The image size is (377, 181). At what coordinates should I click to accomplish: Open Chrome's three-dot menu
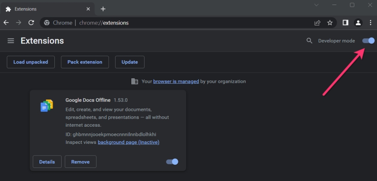pyautogui.click(x=371, y=23)
